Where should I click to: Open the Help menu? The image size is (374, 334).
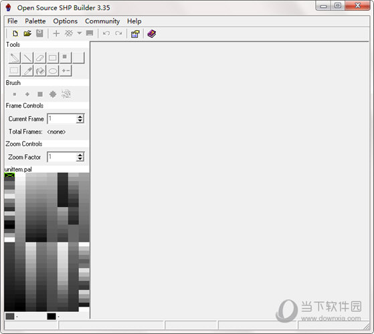click(x=134, y=21)
